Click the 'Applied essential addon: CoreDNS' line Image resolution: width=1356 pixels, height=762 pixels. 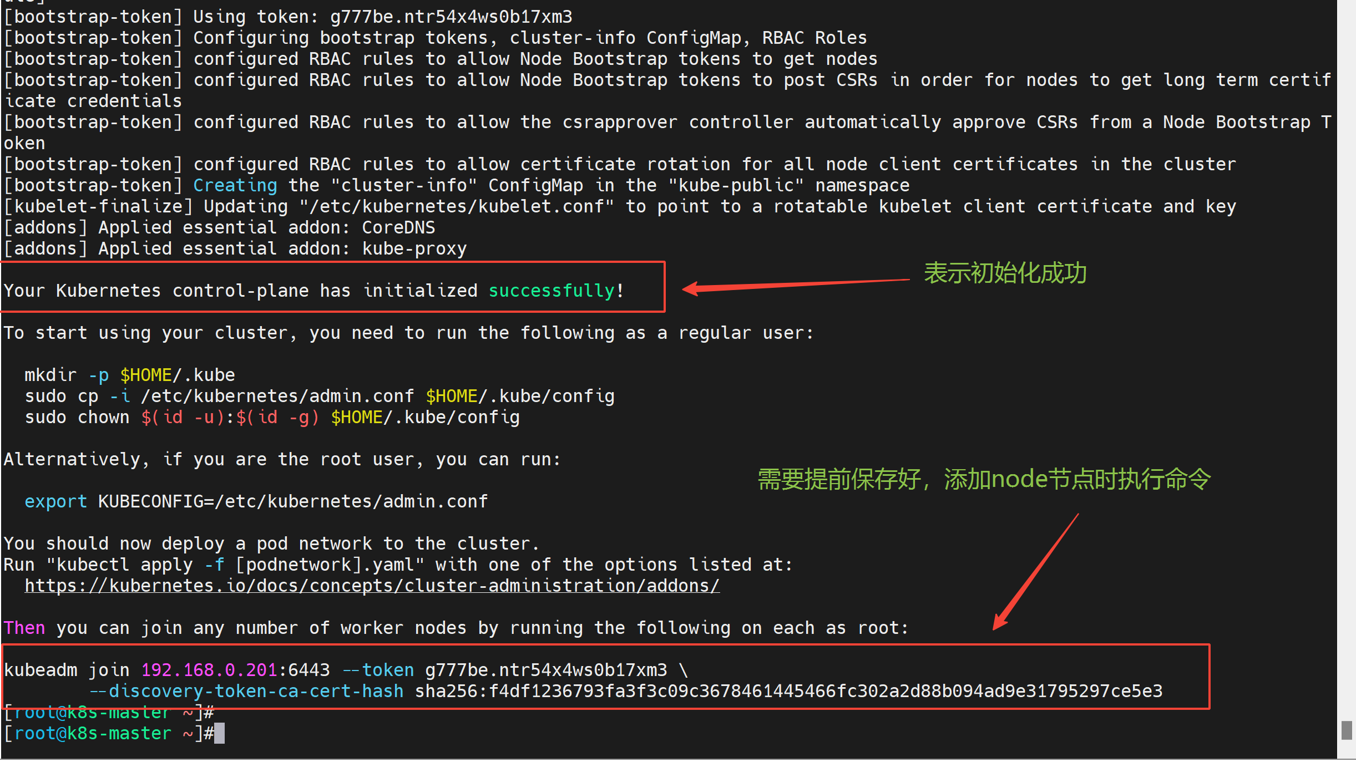(220, 227)
